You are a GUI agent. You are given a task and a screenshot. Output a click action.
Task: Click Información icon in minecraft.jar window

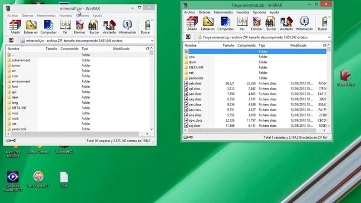[x=127, y=27]
